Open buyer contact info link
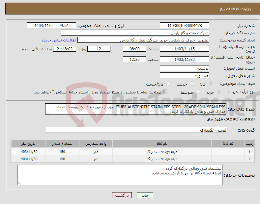The width and height of the screenshot is (260, 204). 59,40
